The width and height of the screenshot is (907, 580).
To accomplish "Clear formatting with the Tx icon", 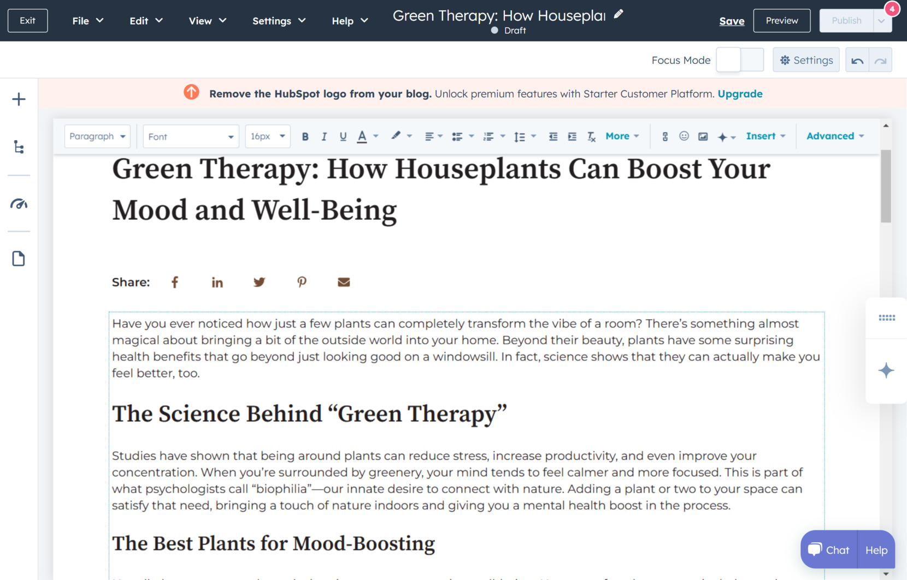I will coord(591,136).
